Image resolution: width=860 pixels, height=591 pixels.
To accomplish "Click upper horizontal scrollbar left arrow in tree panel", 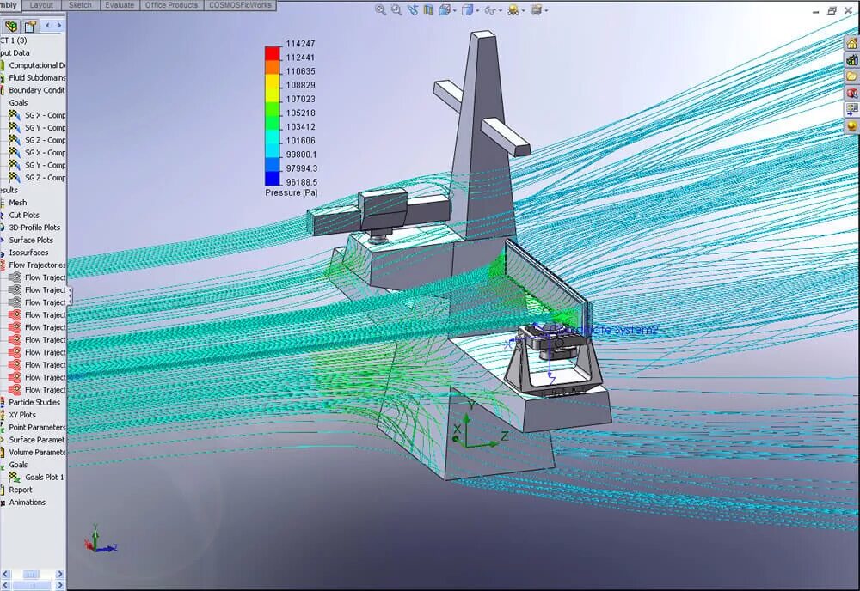I will point(5,574).
